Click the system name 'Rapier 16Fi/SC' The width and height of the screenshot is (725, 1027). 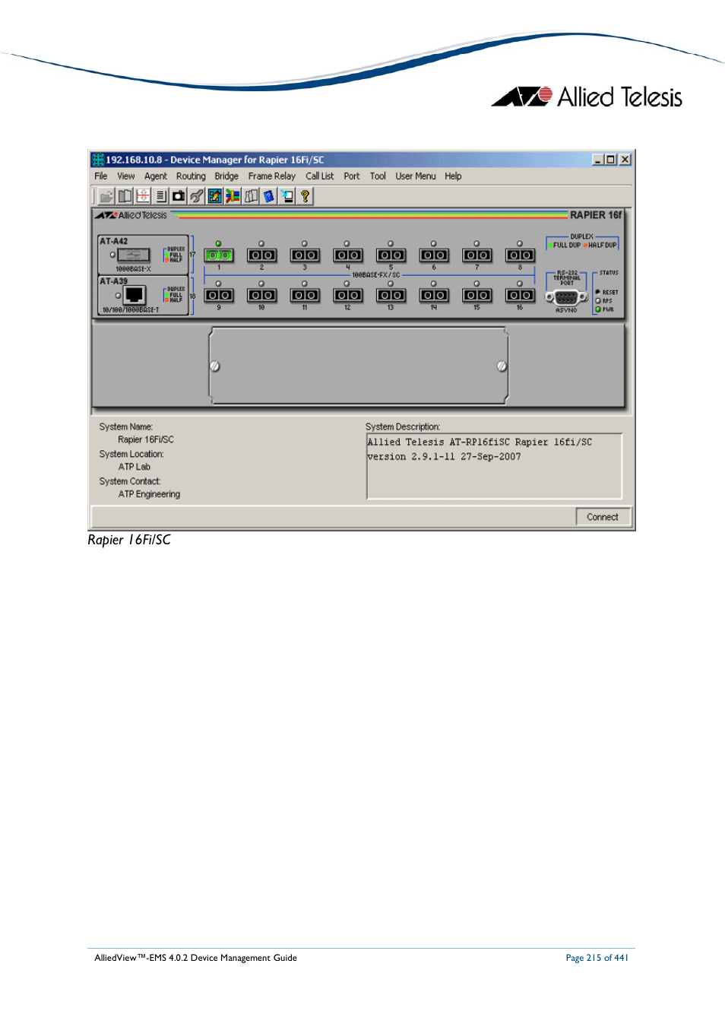click(146, 439)
